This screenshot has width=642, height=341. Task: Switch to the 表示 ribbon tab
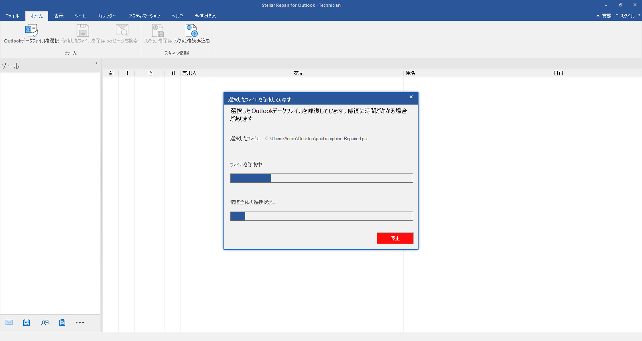(59, 16)
